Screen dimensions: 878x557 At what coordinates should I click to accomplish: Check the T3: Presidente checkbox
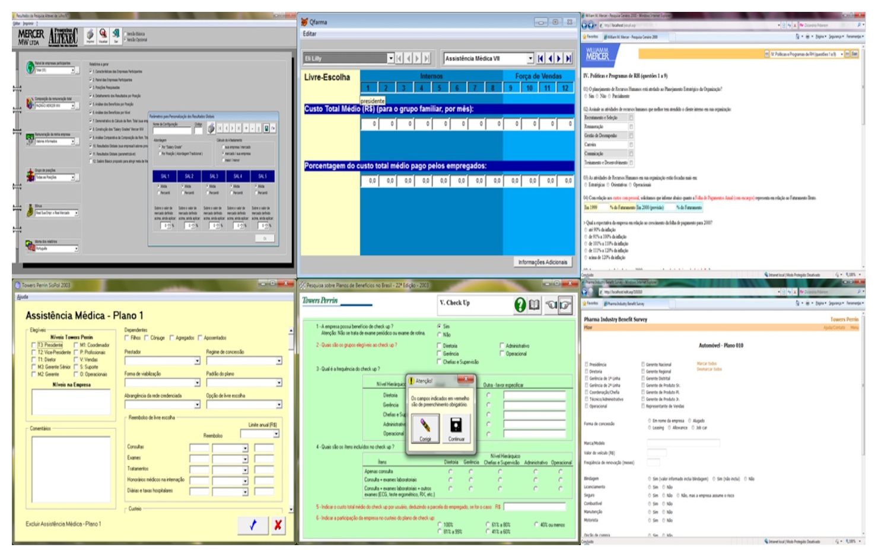(x=33, y=345)
